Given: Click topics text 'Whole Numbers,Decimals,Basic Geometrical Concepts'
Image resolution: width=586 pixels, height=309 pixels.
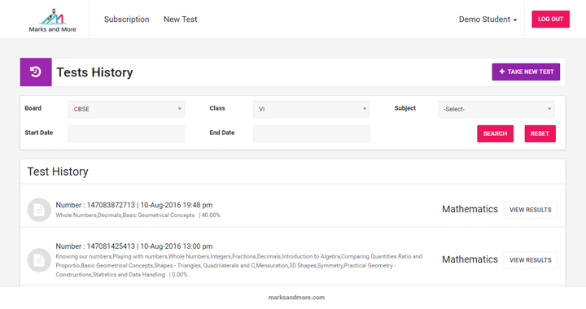Looking at the screenshot, I should click(125, 215).
